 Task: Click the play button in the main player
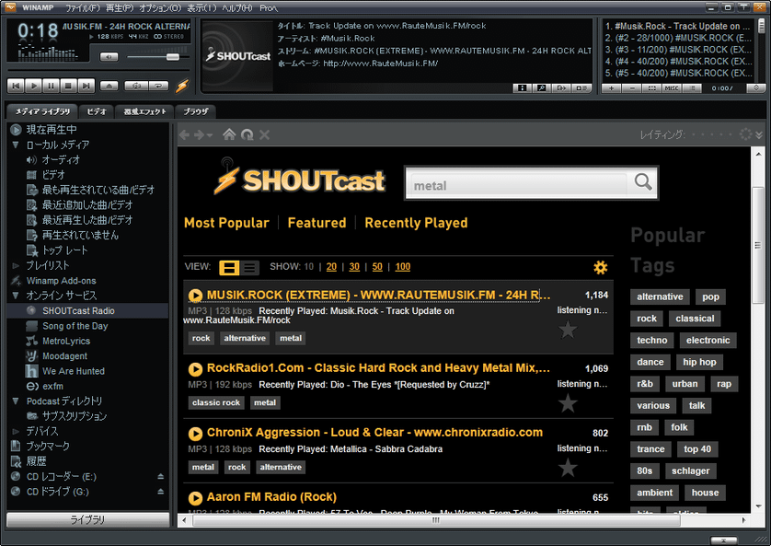[33, 86]
